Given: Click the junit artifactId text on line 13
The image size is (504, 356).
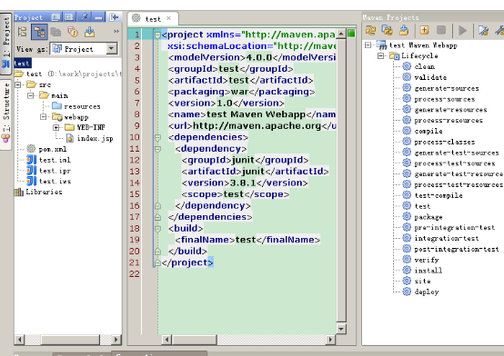Looking at the screenshot, I should coord(253,172).
